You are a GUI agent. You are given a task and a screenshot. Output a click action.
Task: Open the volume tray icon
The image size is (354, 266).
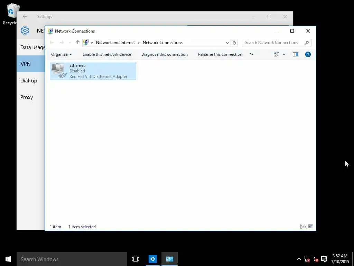click(315, 259)
